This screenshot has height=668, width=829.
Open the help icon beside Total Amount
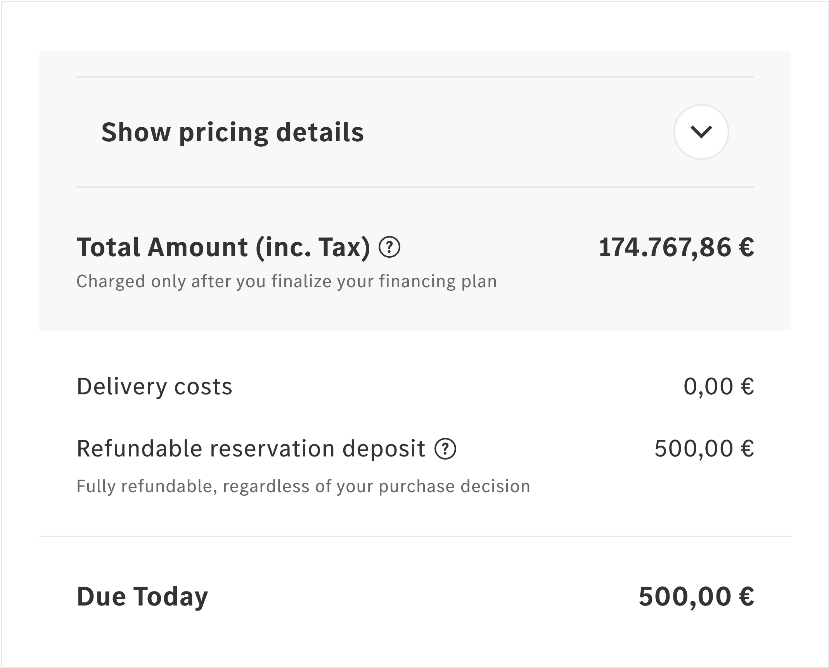(x=389, y=247)
